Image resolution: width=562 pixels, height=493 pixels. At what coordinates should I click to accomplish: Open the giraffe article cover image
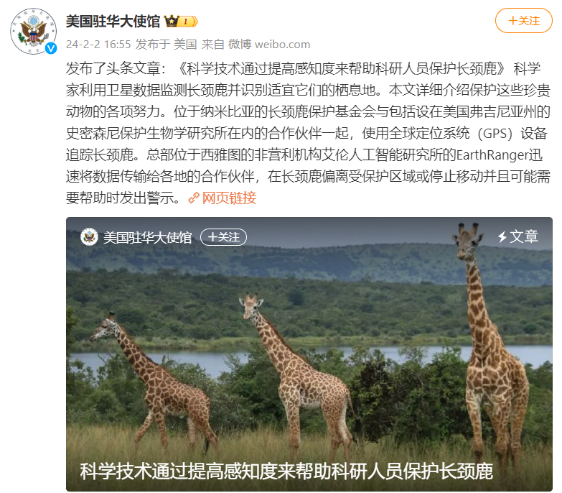pos(309,354)
